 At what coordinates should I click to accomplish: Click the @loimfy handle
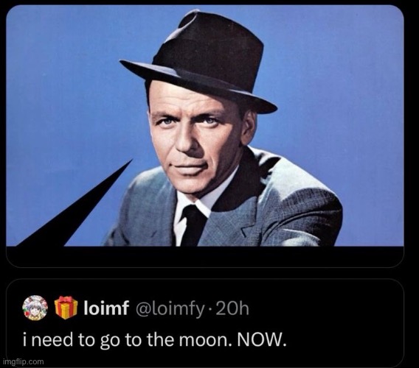[170, 308]
